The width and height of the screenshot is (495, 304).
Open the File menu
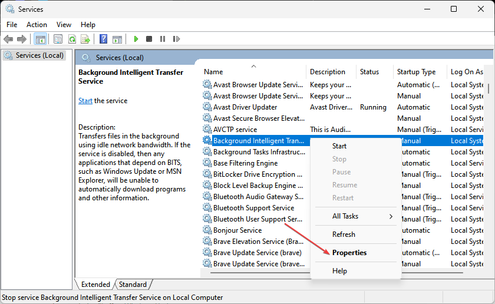12,25
